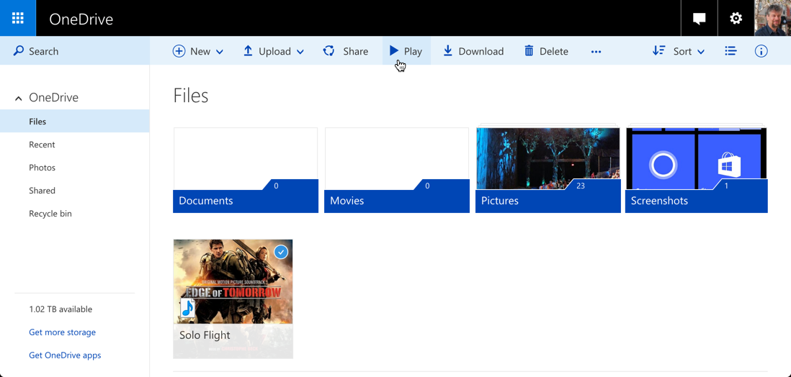Uncheck the Solo Flight selection checkmark
Viewport: 791px width, 377px height.
click(281, 252)
